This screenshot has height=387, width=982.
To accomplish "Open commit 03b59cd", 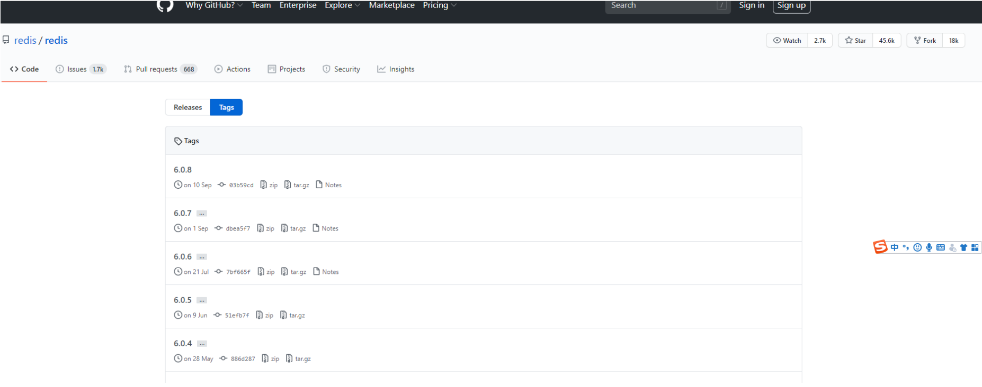I will coord(236,185).
